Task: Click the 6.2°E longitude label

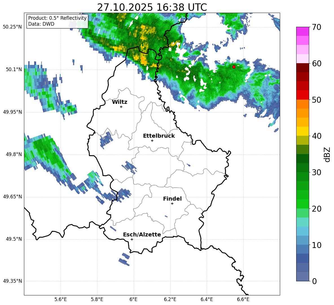Action: point(170,299)
